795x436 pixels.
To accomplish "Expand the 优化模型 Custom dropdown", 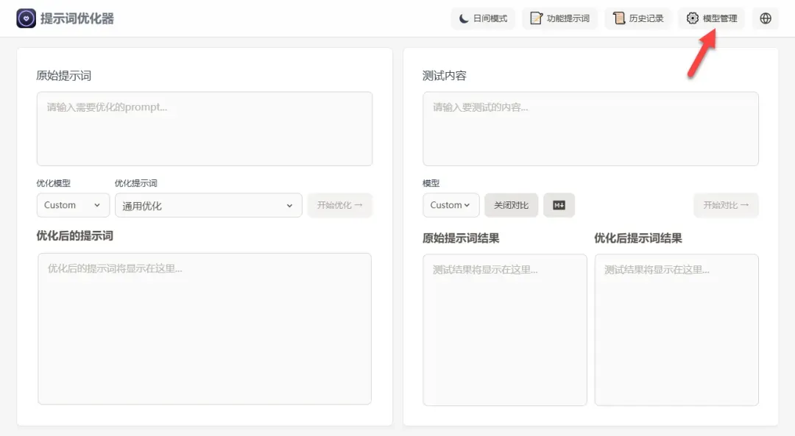I will coord(73,205).
